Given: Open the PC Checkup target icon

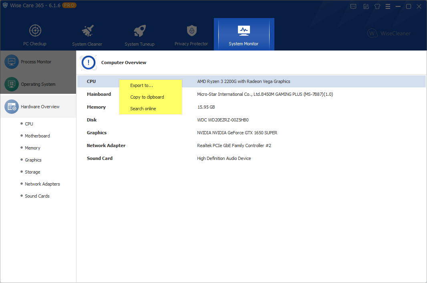Looking at the screenshot, I should (35, 30).
